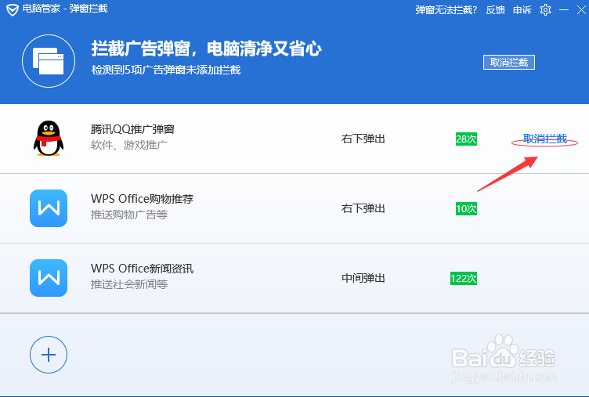The height and width of the screenshot is (397, 589).
Task: Click WPS icon beside 购物推荐 row
Action: pyautogui.click(x=49, y=208)
